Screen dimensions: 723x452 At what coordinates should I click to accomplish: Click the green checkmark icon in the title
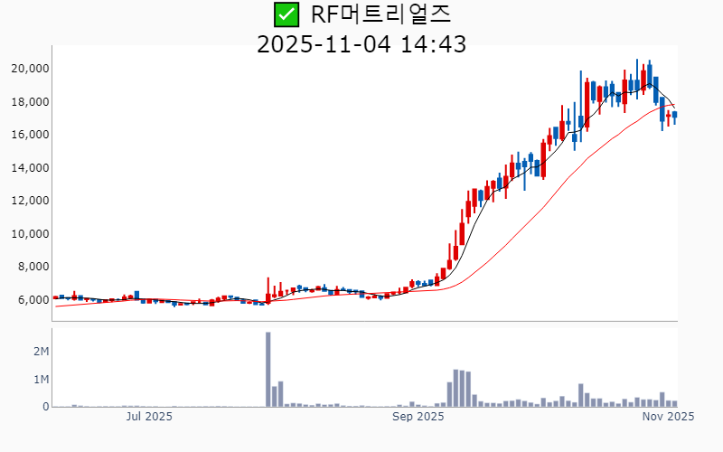point(286,14)
